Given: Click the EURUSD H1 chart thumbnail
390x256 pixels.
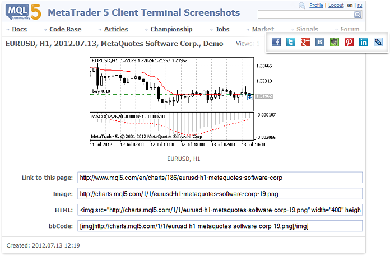Looking at the screenshot, I should click(x=183, y=103).
